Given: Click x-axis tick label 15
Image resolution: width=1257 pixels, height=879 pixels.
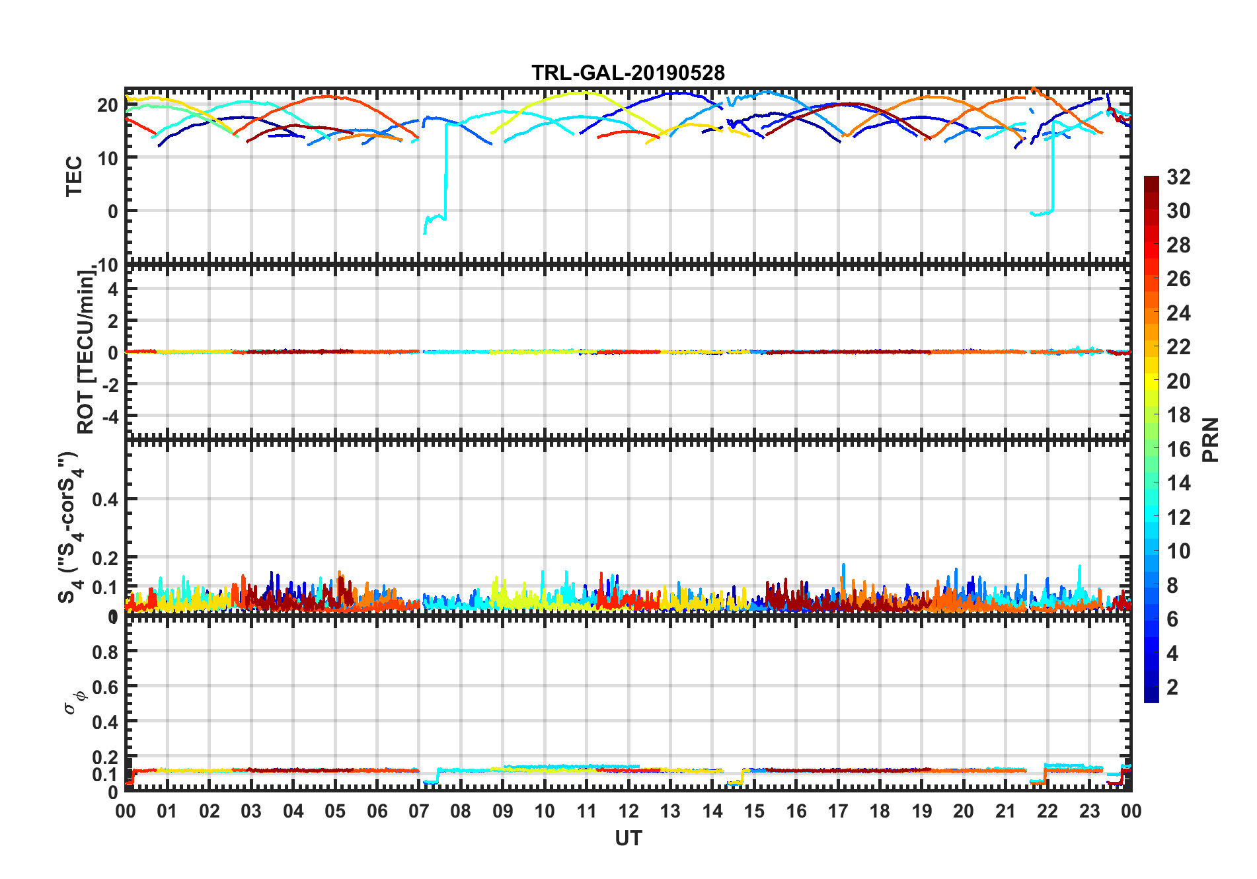Looking at the screenshot, I should (754, 812).
